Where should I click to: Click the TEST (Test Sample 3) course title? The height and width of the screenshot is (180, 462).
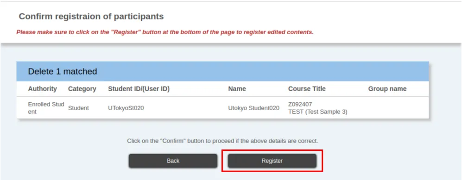click(x=317, y=112)
